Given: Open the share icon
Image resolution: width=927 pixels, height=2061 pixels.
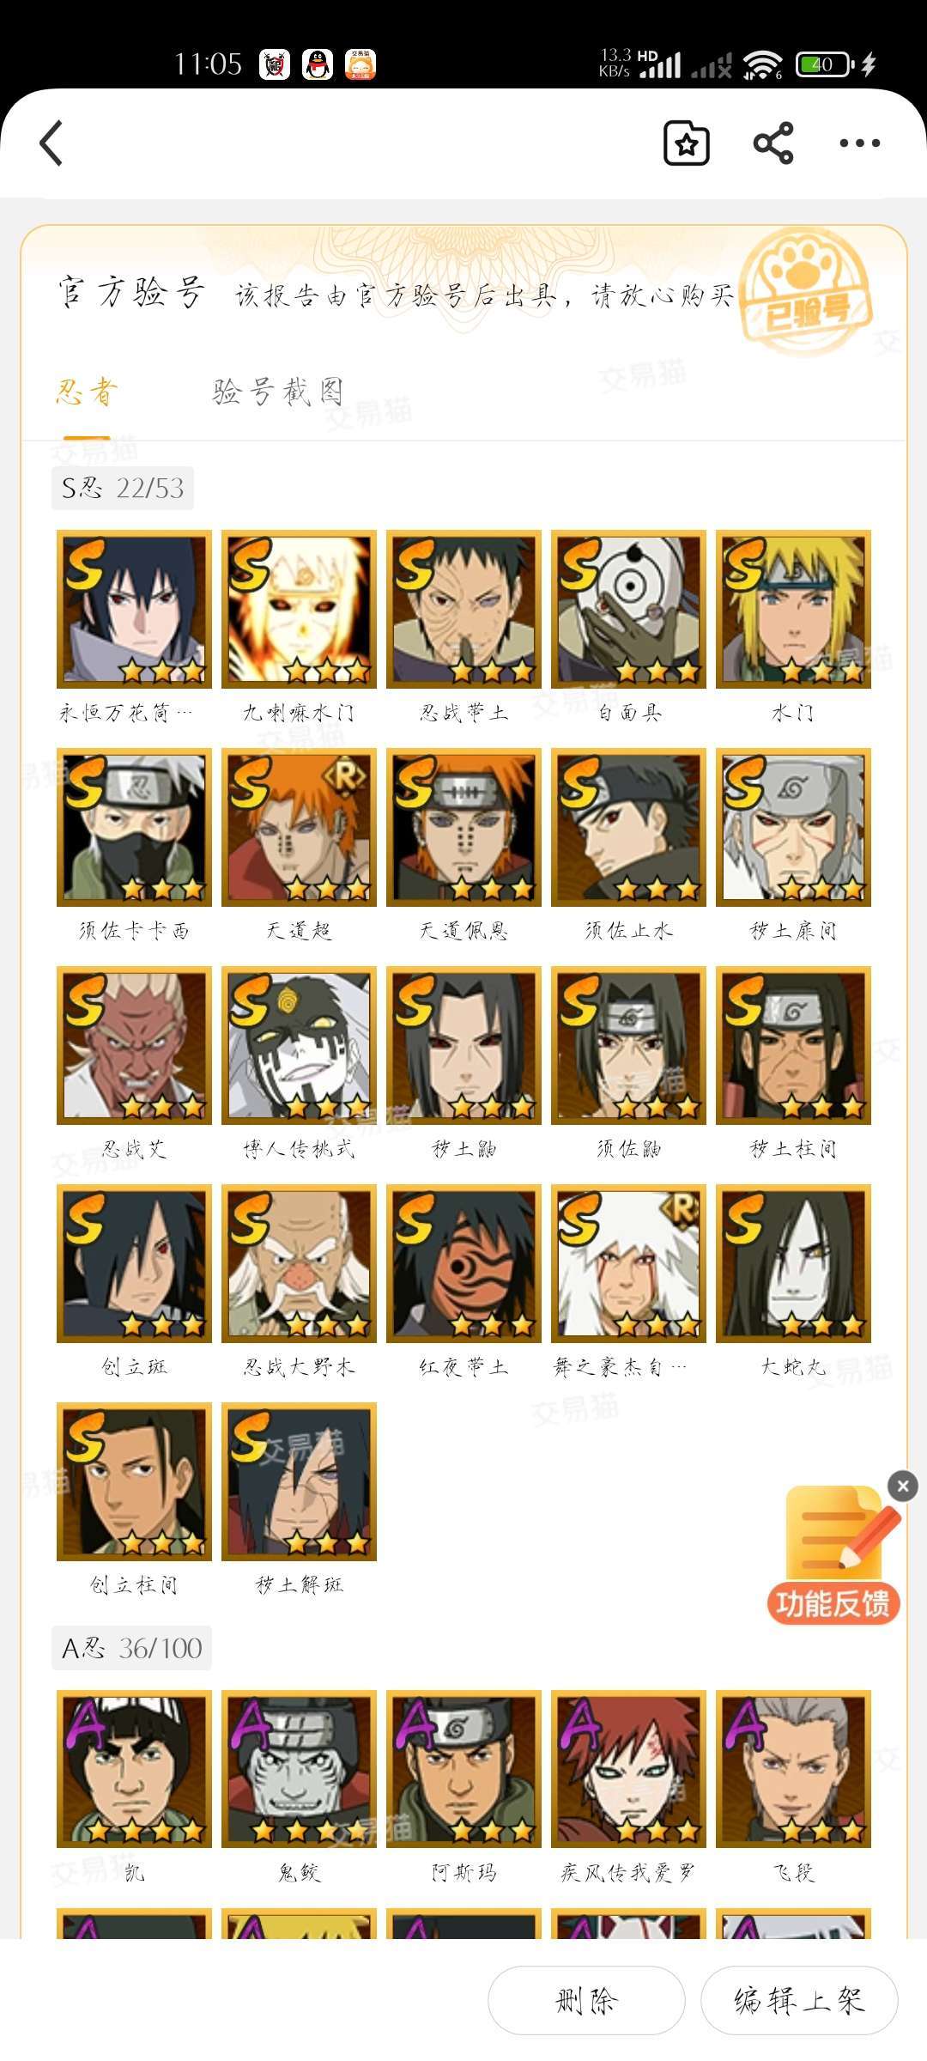Looking at the screenshot, I should (773, 143).
